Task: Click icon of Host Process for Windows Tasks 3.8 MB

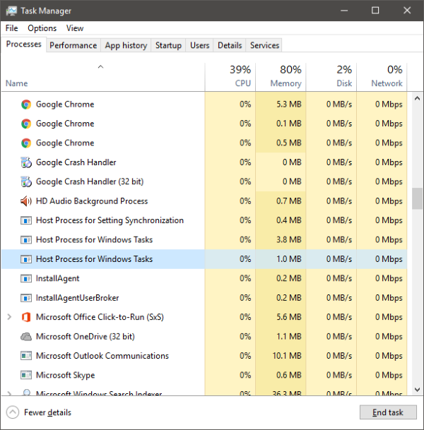Action: [26, 240]
